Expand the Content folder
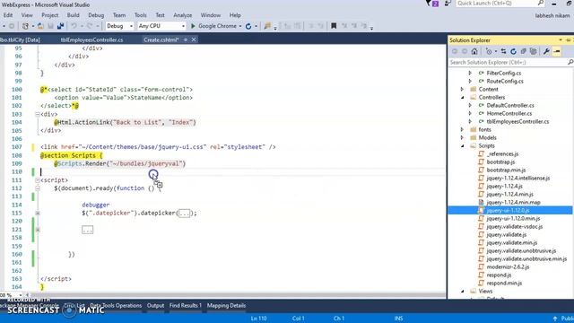The image size is (574, 323). coord(463,89)
